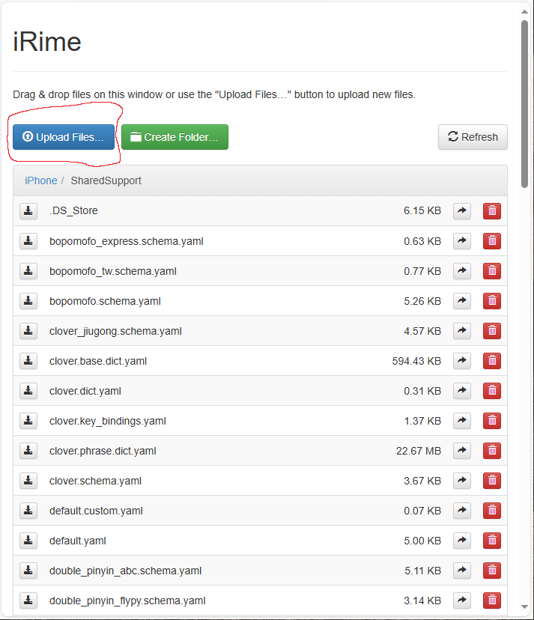This screenshot has height=620, width=534.
Task: Click move arrow for bopomofo_tw.schema.yaml
Action: click(462, 271)
